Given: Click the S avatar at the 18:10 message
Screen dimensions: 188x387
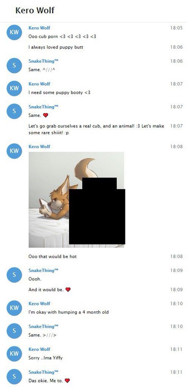Looking at the screenshot, I should (x=14, y=331).
